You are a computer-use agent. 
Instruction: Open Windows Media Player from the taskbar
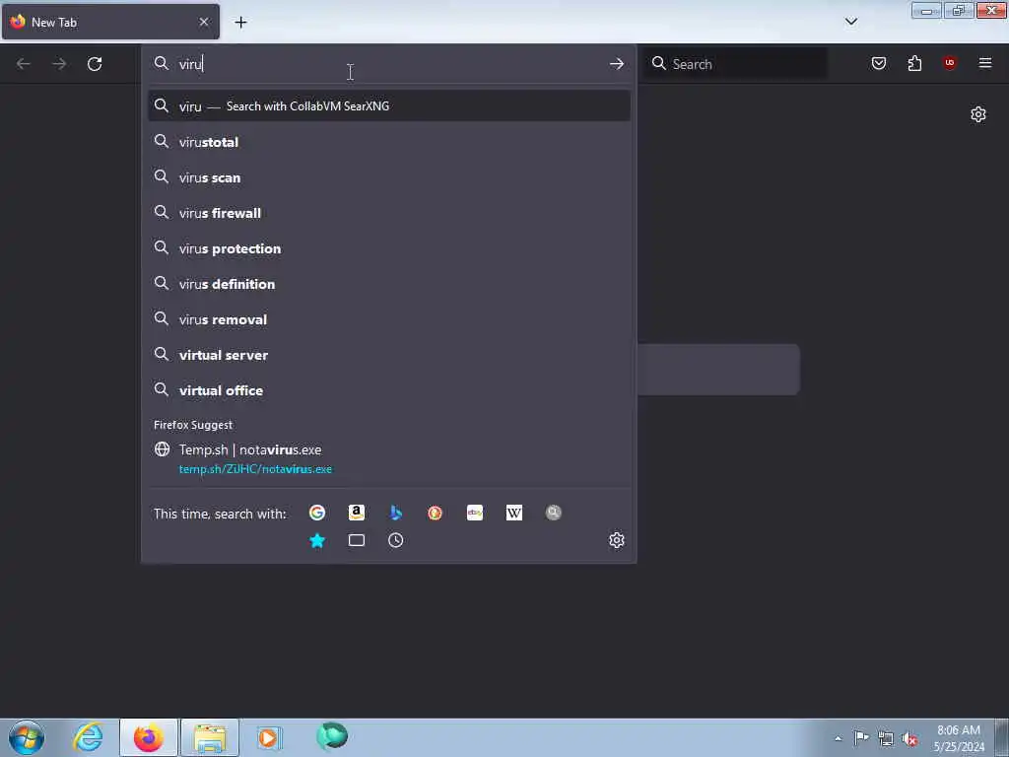269,737
